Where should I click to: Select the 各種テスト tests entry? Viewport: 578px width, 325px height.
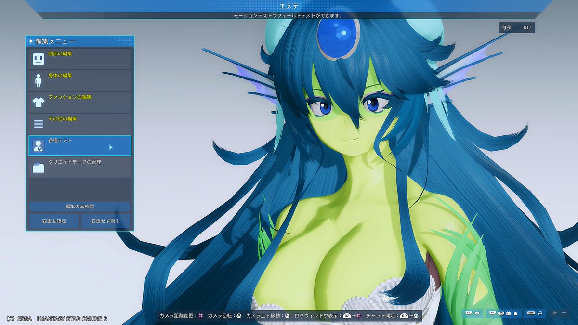coord(79,145)
